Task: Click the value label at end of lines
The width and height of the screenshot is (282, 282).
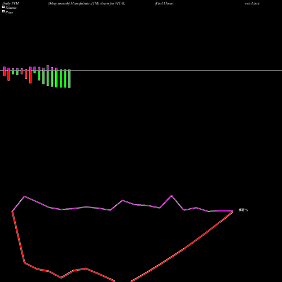Action: pos(244,210)
